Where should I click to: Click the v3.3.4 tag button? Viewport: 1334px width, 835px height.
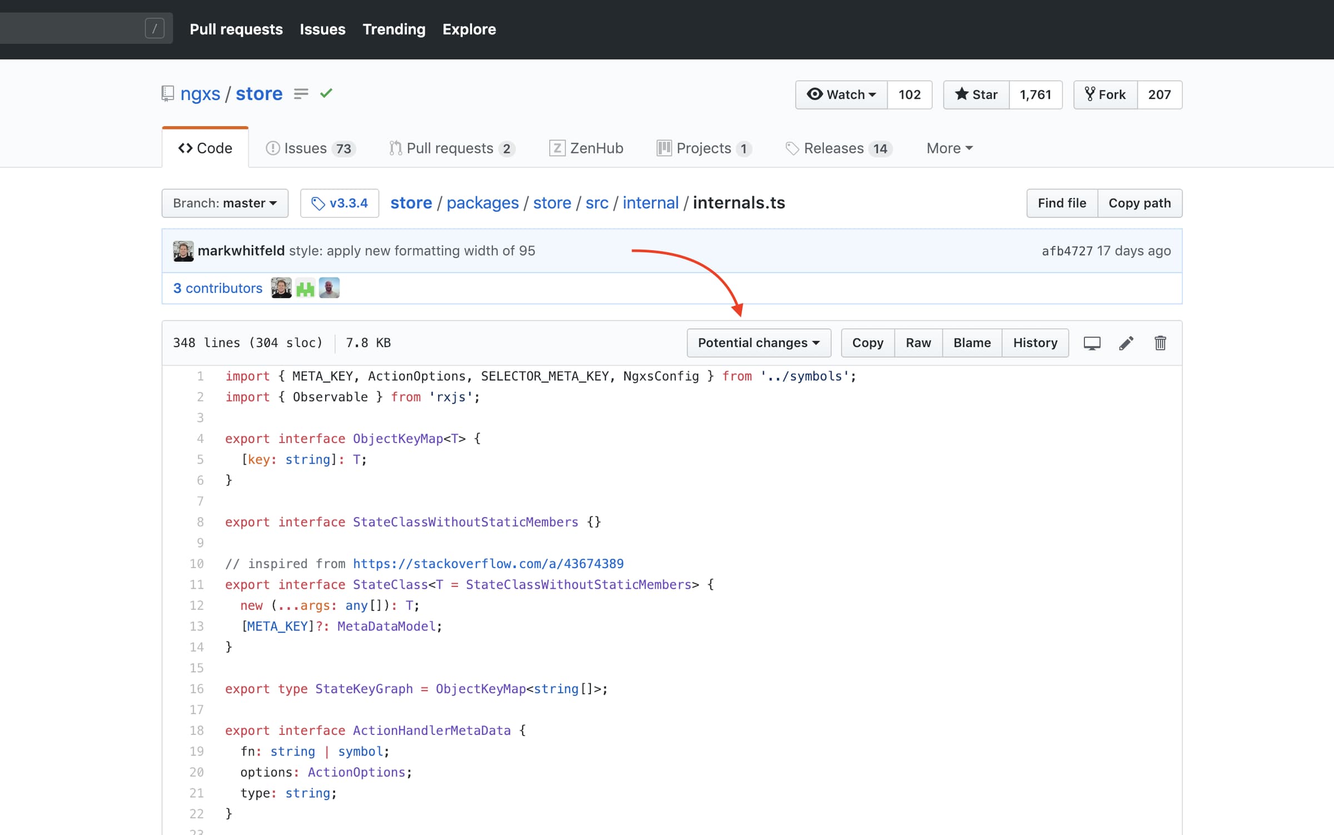[x=340, y=203]
